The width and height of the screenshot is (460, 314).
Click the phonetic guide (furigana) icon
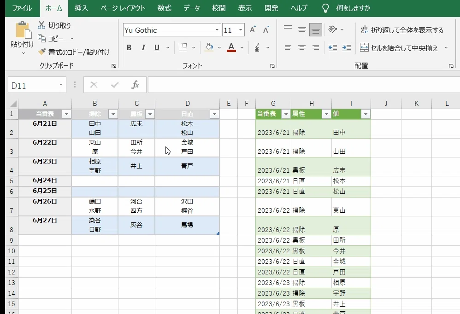pyautogui.click(x=257, y=47)
